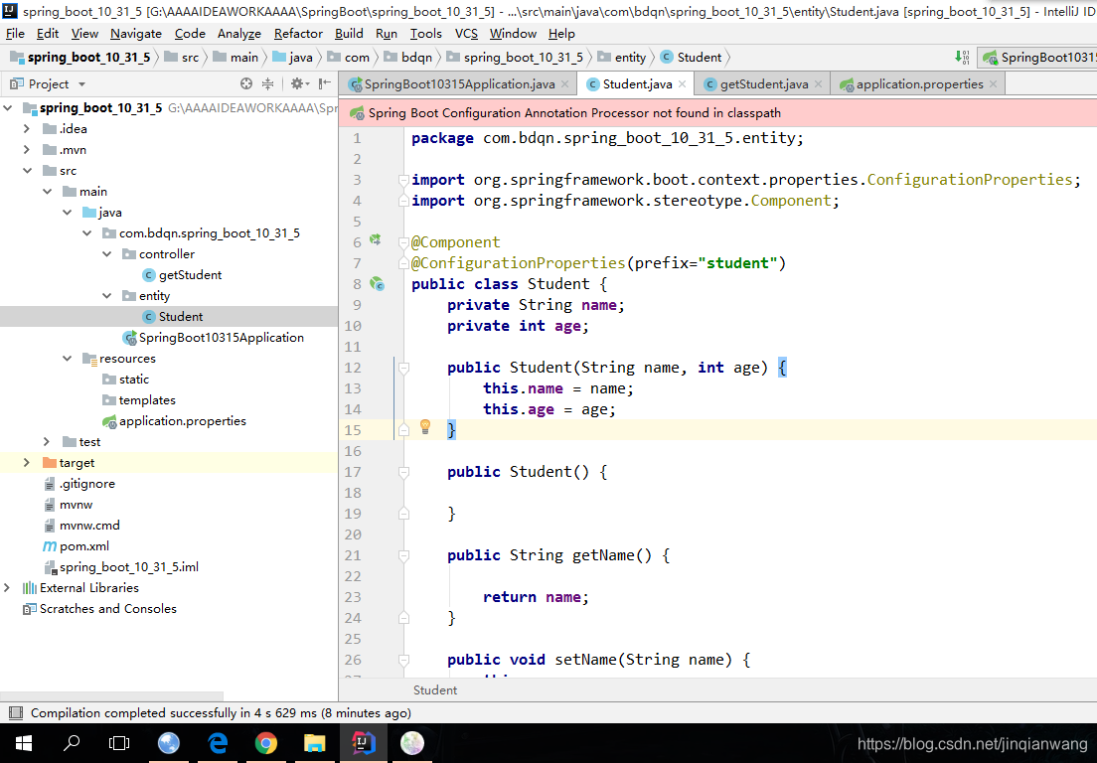Image resolution: width=1097 pixels, height=763 pixels.
Task: Open Task View on the taskbar
Action: coord(119,743)
